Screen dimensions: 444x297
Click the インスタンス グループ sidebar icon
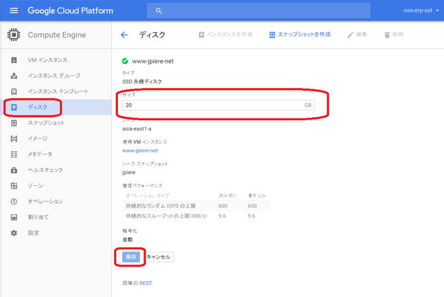[14, 75]
